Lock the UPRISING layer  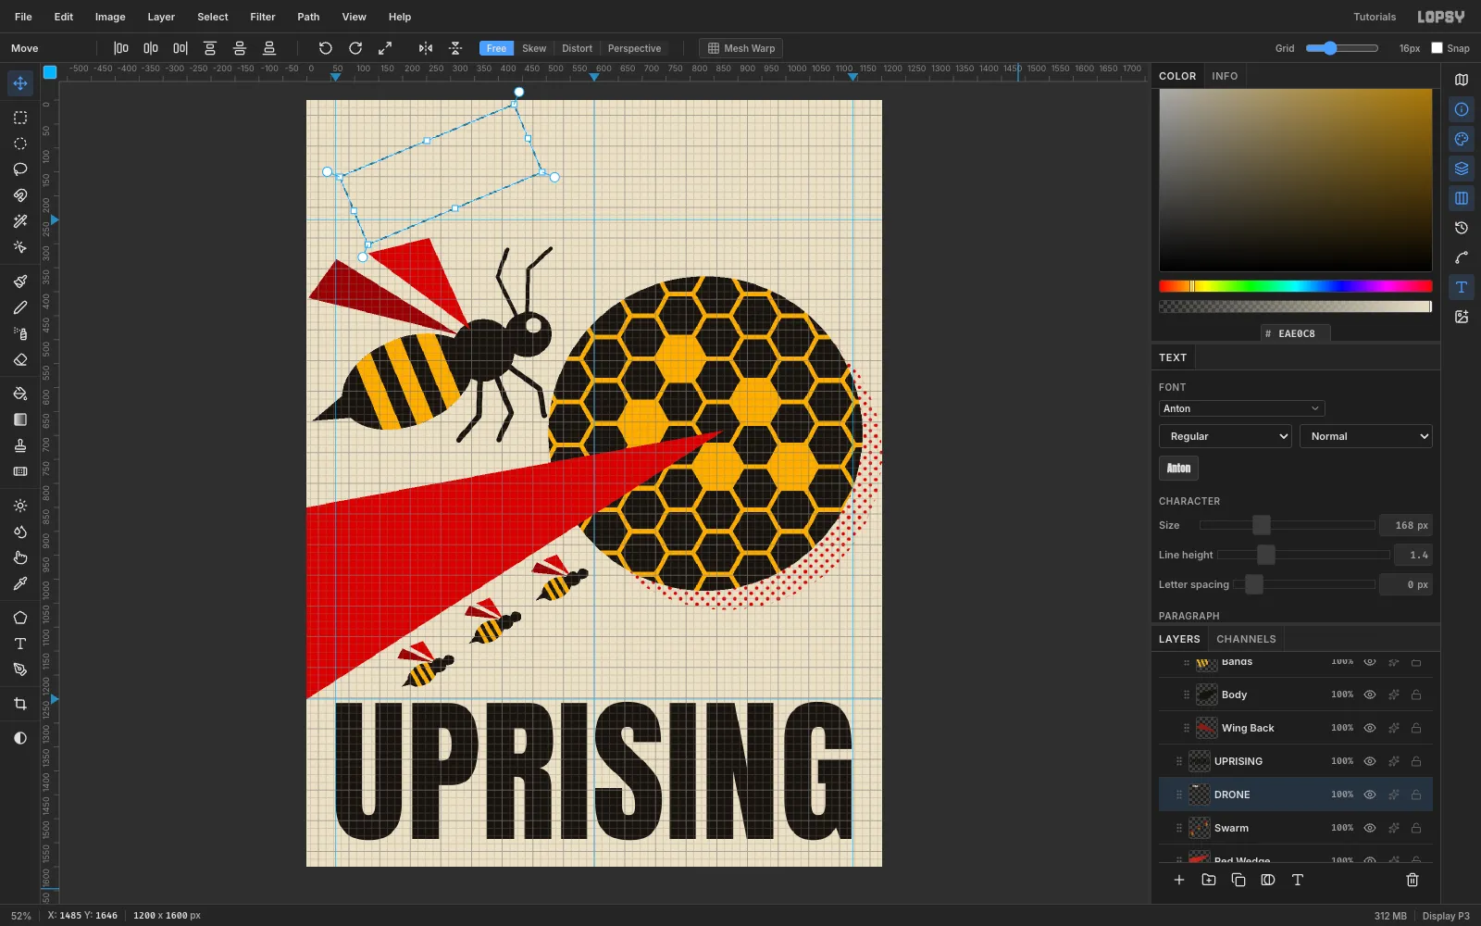[x=1416, y=761]
